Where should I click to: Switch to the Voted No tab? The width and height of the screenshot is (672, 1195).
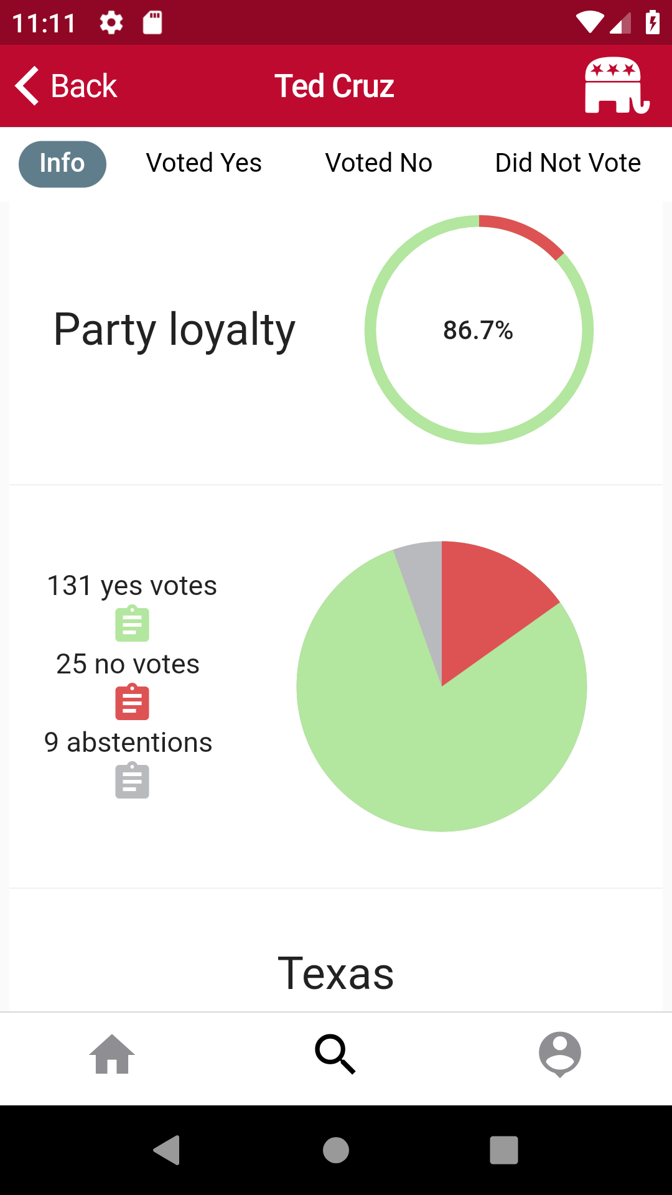tap(379, 163)
